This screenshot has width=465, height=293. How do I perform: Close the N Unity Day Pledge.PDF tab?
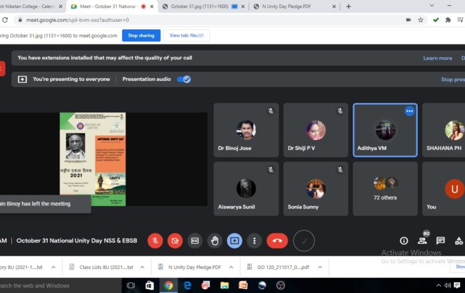pyautogui.click(x=334, y=7)
